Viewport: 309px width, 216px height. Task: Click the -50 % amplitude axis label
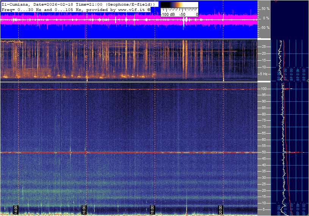pyautogui.click(x=265, y=28)
